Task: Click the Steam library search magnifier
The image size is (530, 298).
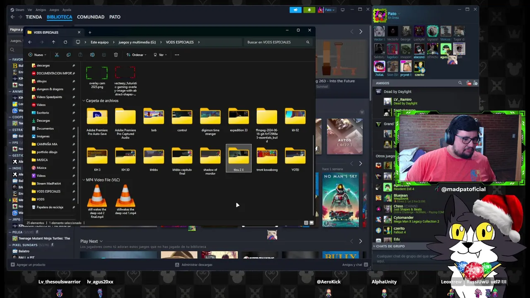Action: point(12,50)
